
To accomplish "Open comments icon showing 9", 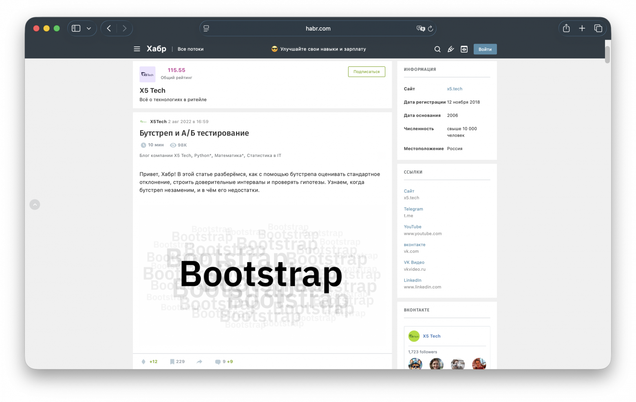I will pyautogui.click(x=218, y=362).
